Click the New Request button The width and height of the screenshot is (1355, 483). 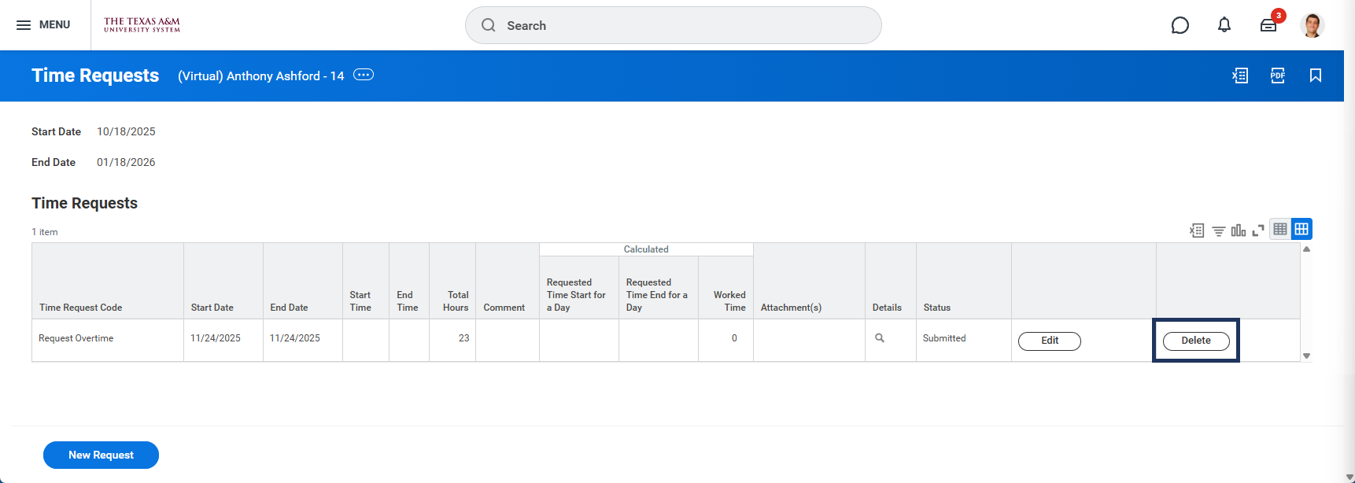click(101, 455)
